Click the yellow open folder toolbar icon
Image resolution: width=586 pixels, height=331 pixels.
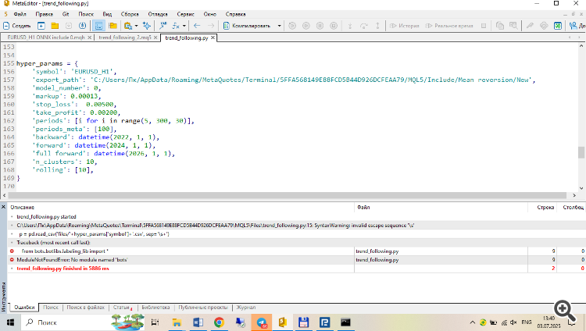coord(55,26)
